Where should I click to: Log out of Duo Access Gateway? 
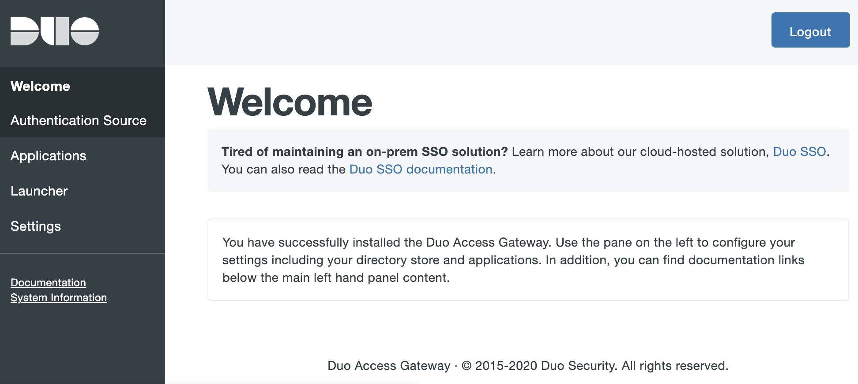point(810,30)
